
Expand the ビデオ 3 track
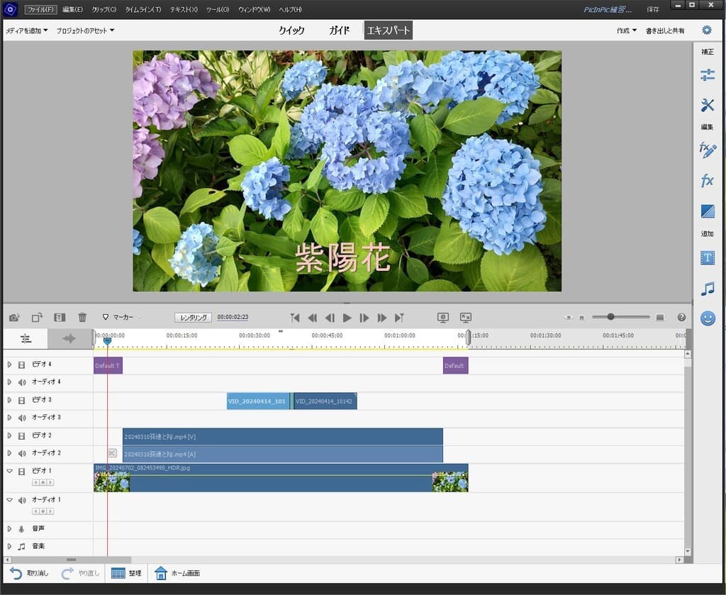click(x=10, y=400)
